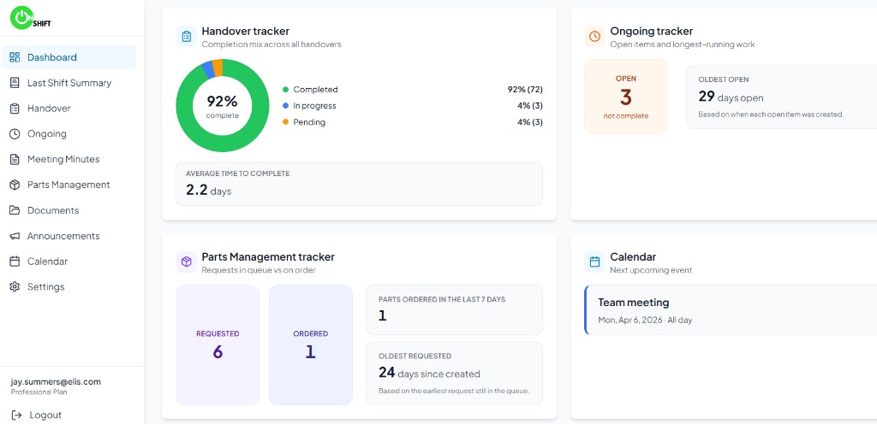Image resolution: width=877 pixels, height=424 pixels.
Task: Click Parts Ordered in the Last 7 Days card
Action: coord(454,309)
